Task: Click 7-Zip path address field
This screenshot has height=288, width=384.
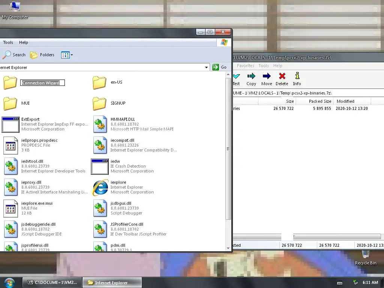Action: 308,93
